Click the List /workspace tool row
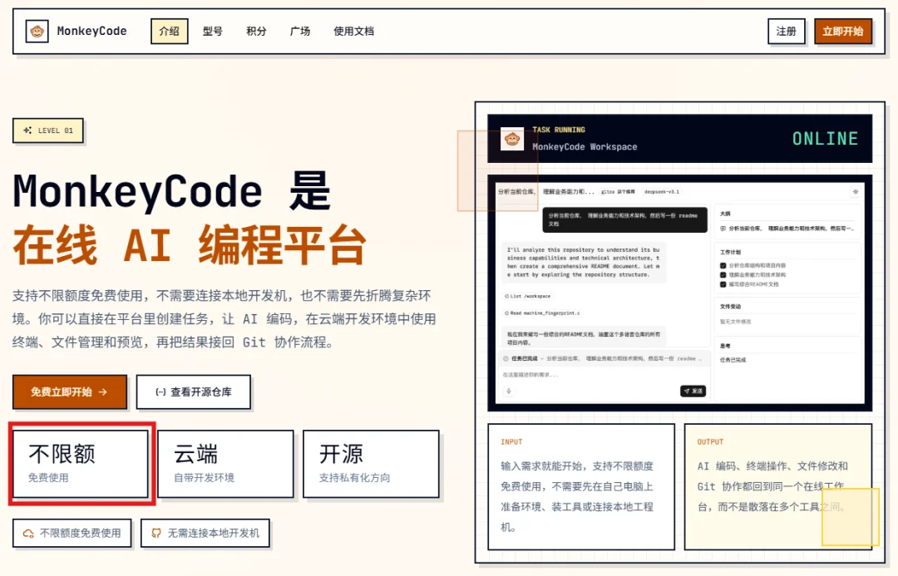This screenshot has height=576, width=898. pyautogui.click(x=527, y=296)
